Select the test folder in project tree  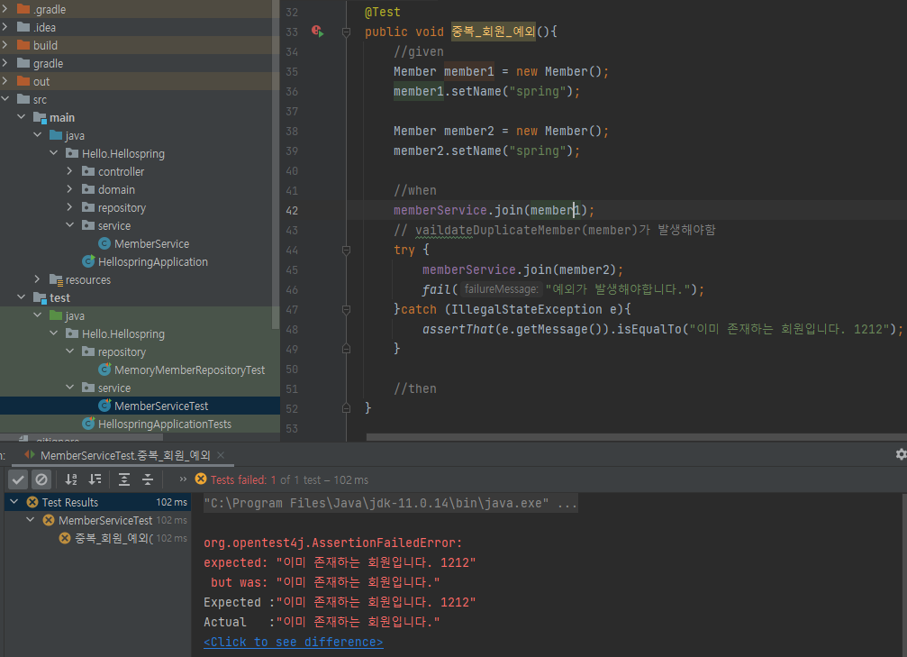(59, 297)
